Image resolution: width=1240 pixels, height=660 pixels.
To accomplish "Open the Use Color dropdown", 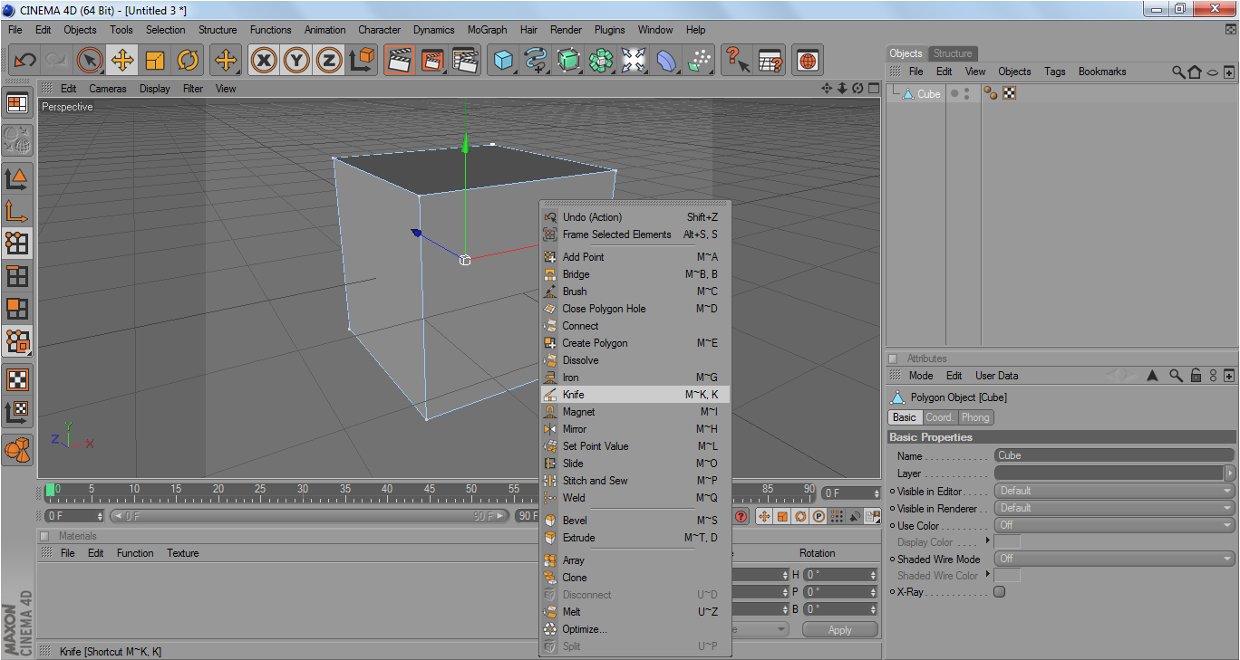I will pyautogui.click(x=1114, y=525).
